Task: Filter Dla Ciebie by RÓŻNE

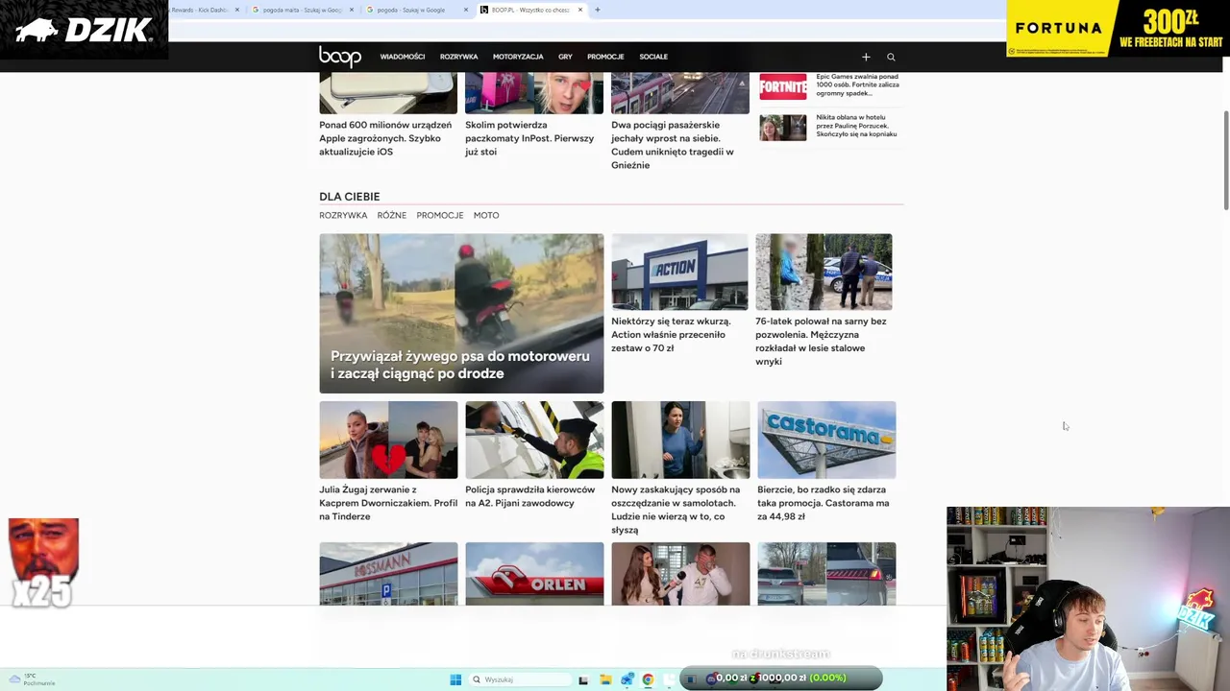Action: click(x=392, y=215)
